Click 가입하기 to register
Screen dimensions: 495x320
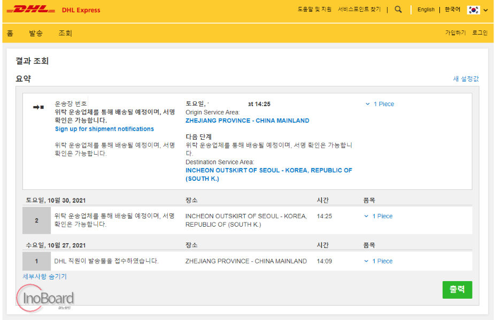click(455, 33)
